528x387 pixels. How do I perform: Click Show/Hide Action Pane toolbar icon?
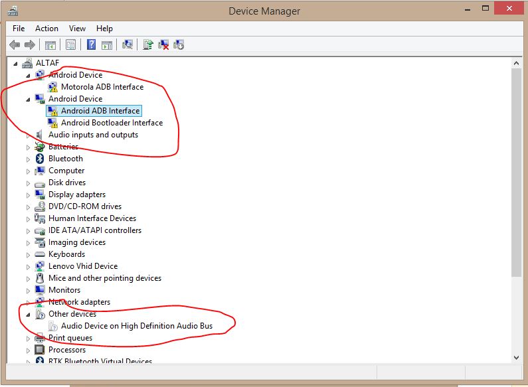pos(107,44)
